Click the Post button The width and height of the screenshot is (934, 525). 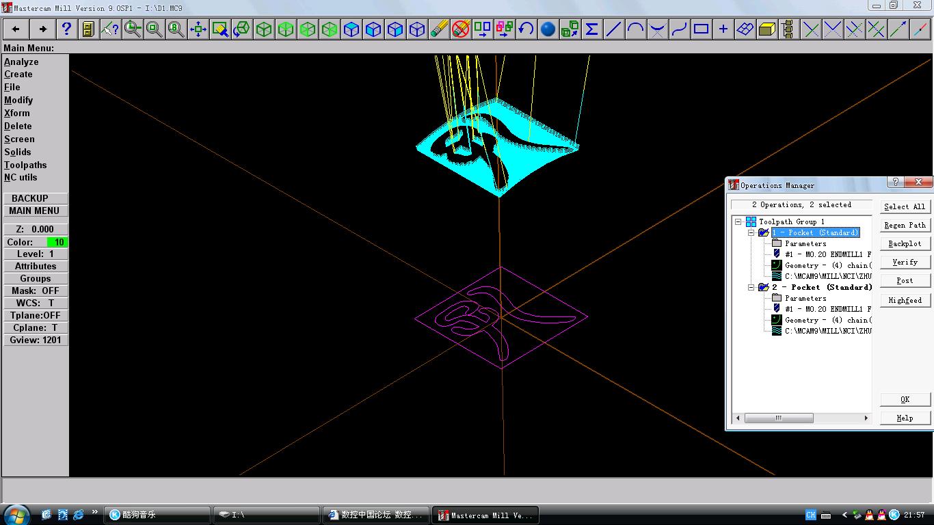click(x=905, y=280)
